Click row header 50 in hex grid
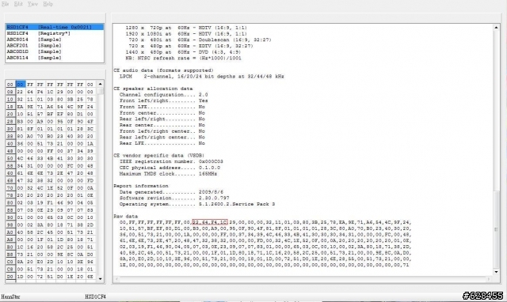The image size is (507, 302). [10, 158]
